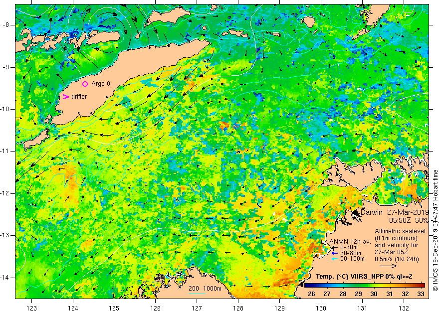Click the 'ANMN 12h av.' legend heading
This screenshot has width=439, height=314.
pyautogui.click(x=350, y=242)
